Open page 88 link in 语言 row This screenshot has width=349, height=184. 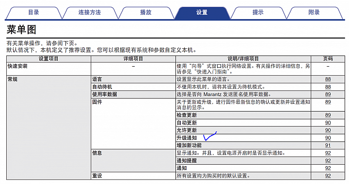(328, 79)
